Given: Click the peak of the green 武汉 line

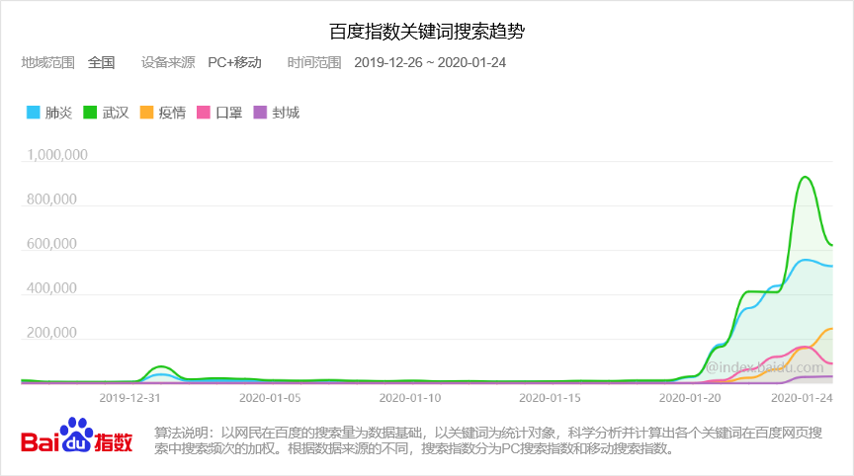Looking at the screenshot, I should (x=805, y=177).
